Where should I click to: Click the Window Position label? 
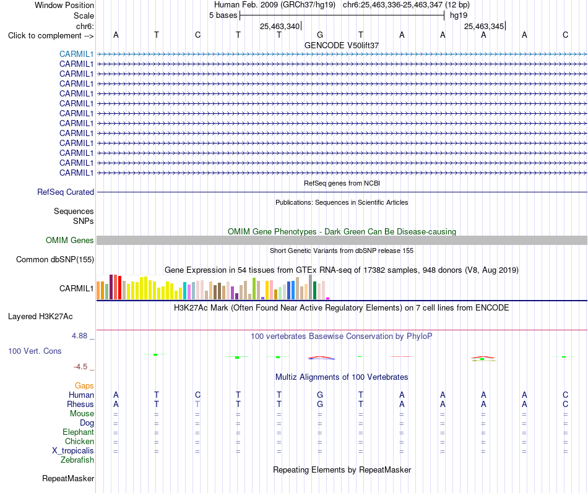[x=64, y=5]
